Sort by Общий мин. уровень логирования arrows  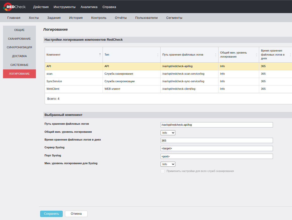pyautogui.click(x=256, y=55)
